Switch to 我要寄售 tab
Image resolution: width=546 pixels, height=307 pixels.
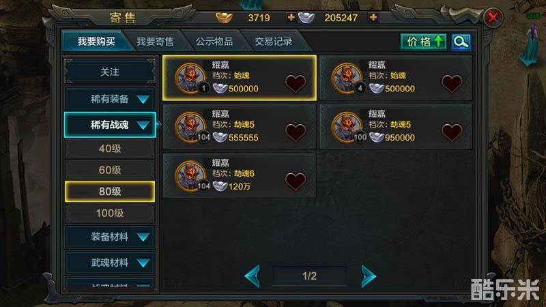155,42
